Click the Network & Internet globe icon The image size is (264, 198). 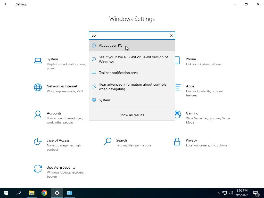coord(38,88)
